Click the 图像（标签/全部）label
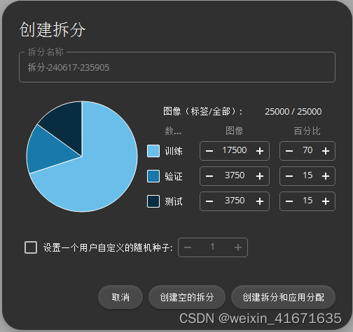Screen dimensions: 353x332 202,111
